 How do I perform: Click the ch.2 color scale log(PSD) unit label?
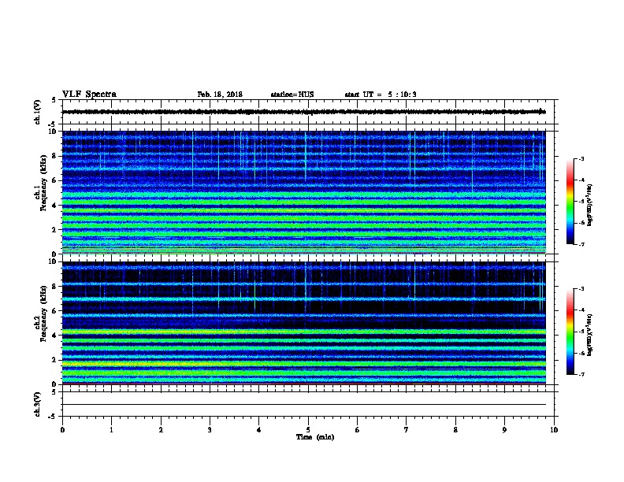pos(590,335)
